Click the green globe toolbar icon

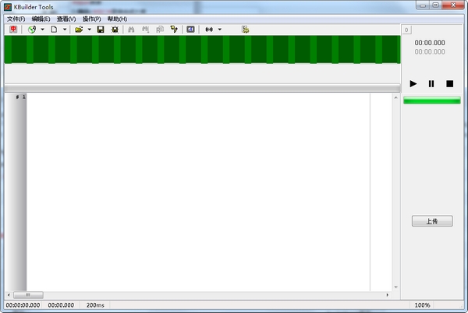tap(32, 29)
